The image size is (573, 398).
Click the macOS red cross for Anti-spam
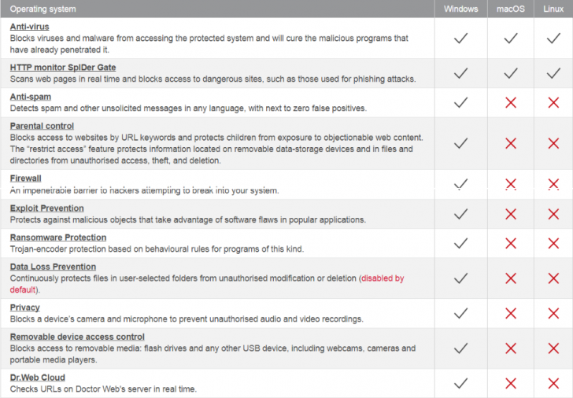511,102
